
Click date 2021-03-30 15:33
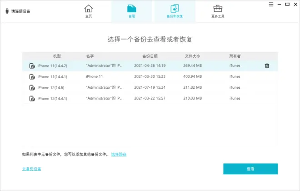150,76
